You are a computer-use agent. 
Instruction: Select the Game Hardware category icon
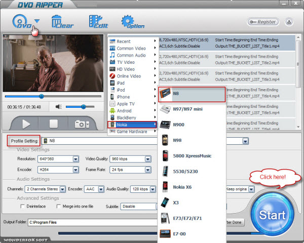(112, 132)
